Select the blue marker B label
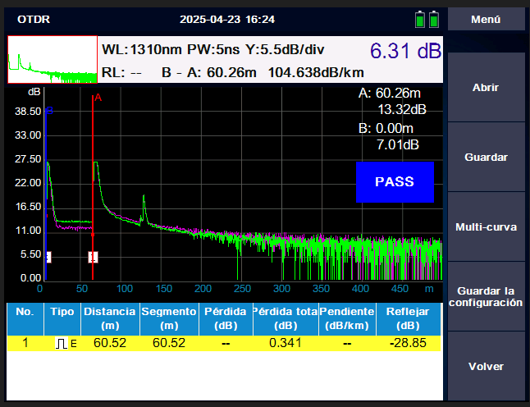 pyautogui.click(x=49, y=110)
